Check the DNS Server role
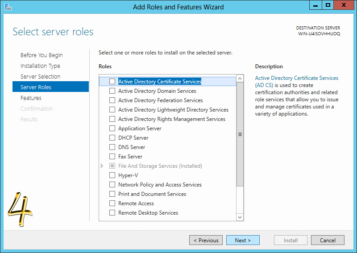The height and width of the screenshot is (253, 357). click(x=112, y=147)
